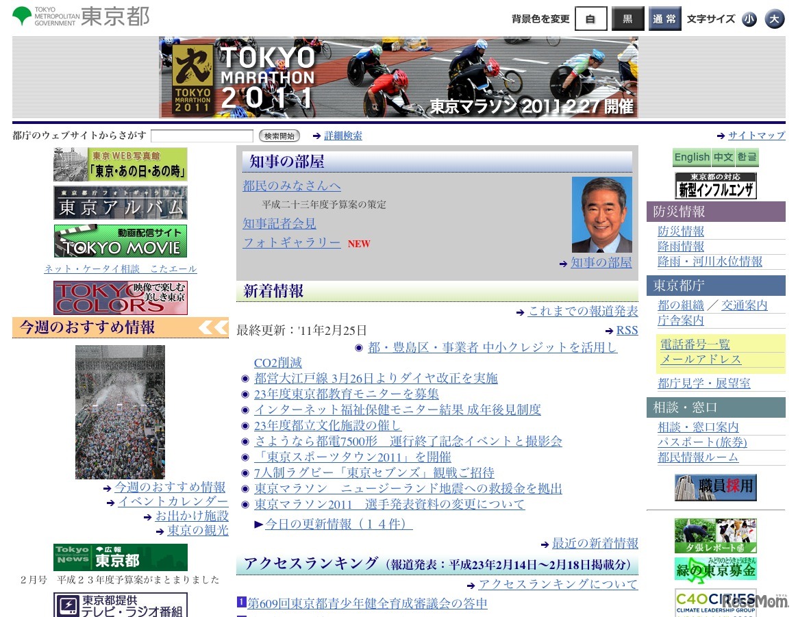The image size is (798, 617).
Task: Open the 緑の東京募金 banner
Action: point(716,568)
